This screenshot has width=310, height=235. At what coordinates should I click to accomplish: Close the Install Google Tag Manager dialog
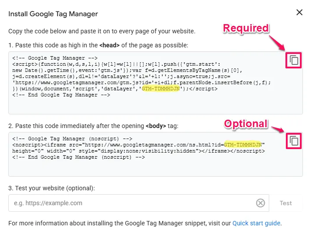[x=299, y=12]
